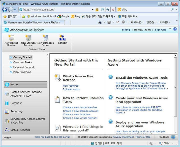Click the browser Forward arrow button

point(11,9)
